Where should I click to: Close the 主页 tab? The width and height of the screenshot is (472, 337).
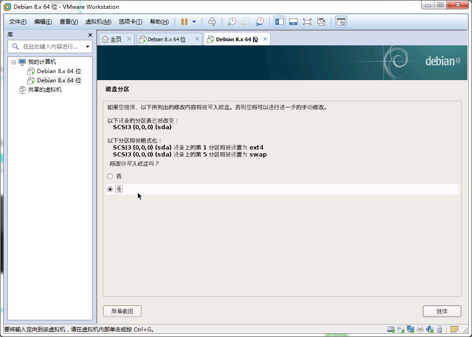point(129,39)
